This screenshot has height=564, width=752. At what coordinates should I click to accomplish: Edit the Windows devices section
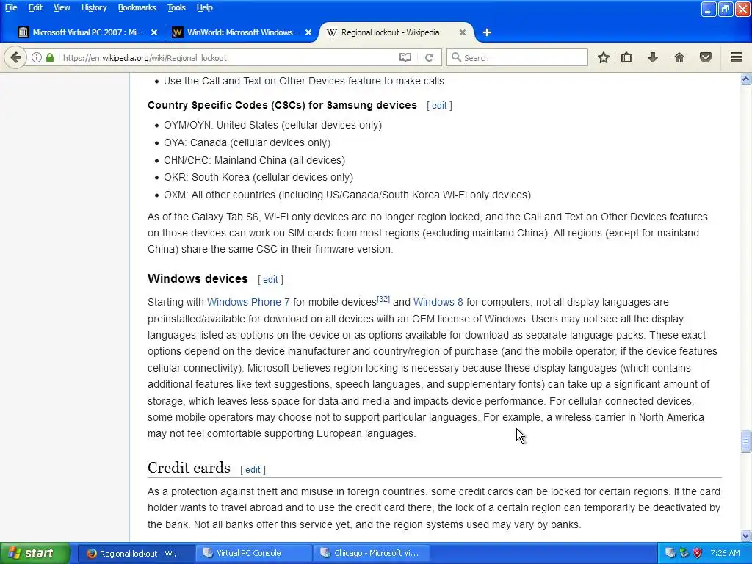[x=270, y=280]
